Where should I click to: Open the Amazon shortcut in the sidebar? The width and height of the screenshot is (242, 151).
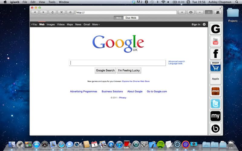[x=215, y=66]
